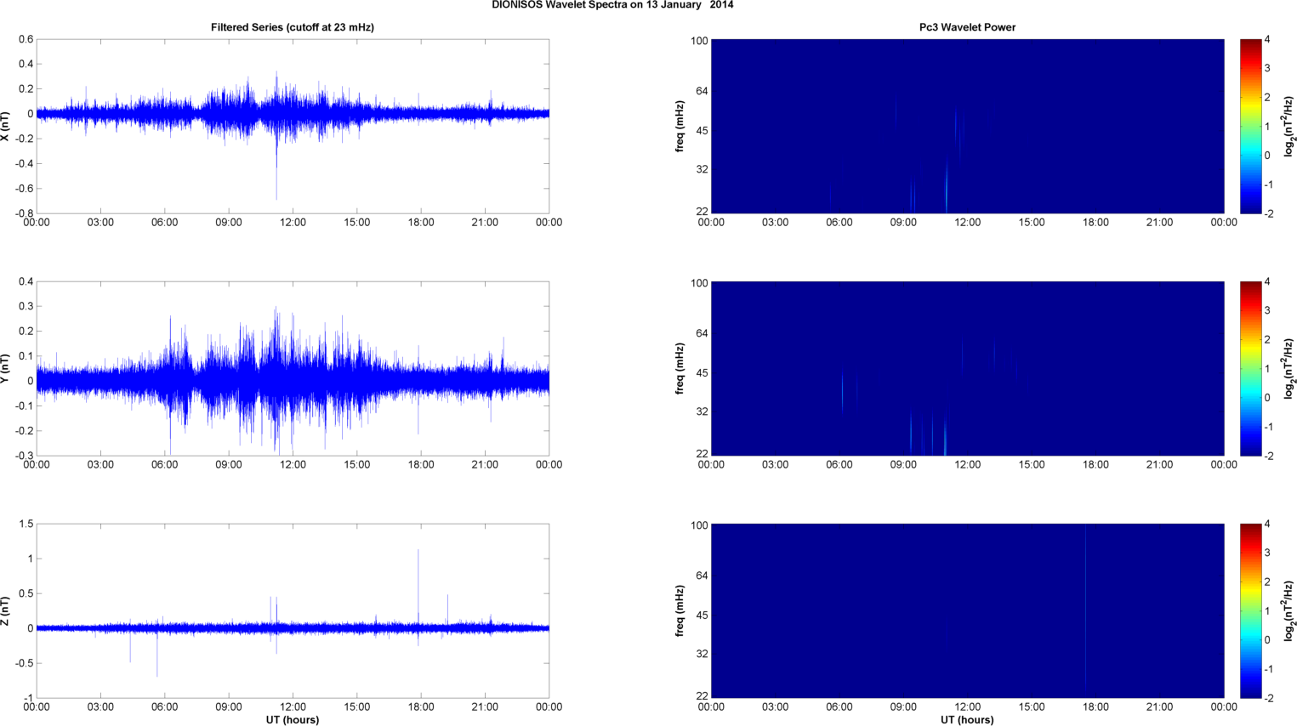Viewport: 1297px width, 726px height.
Task: Click the -0.3 tick on the Y (nT) axis
Action: tap(24, 456)
